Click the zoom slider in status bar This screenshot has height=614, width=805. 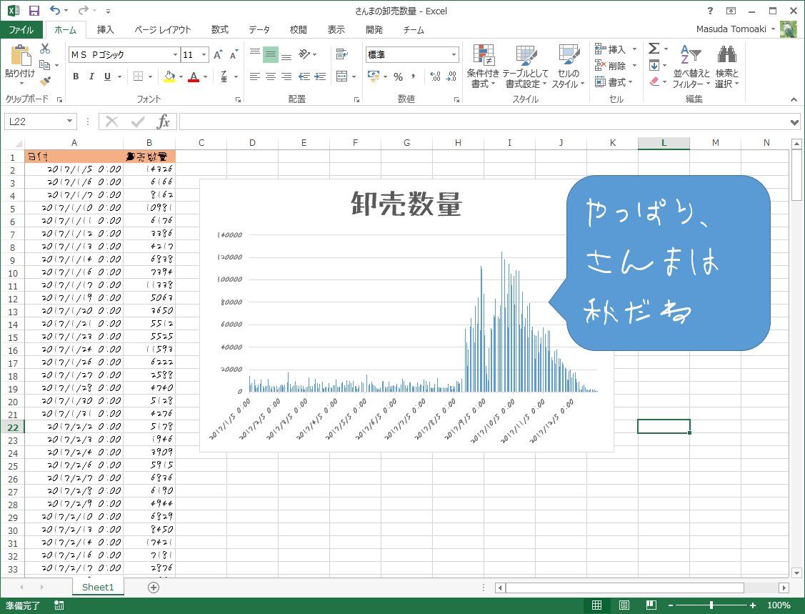click(x=711, y=605)
